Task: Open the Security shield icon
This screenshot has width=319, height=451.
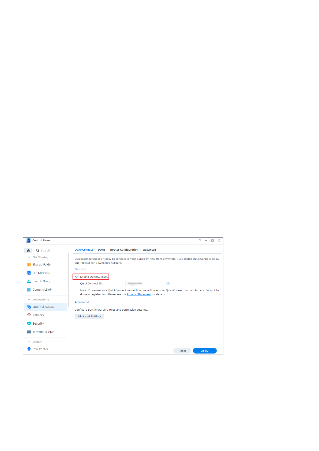Action: click(29, 324)
